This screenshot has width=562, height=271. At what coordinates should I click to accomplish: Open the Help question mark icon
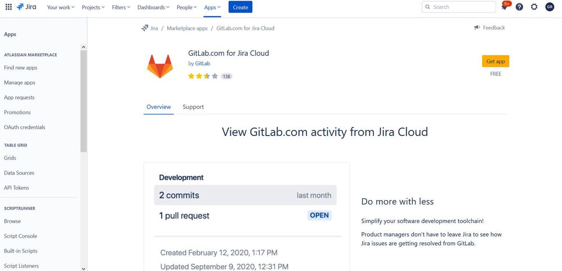point(519,7)
